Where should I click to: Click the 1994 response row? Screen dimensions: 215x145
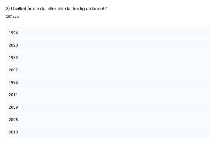click(107, 33)
